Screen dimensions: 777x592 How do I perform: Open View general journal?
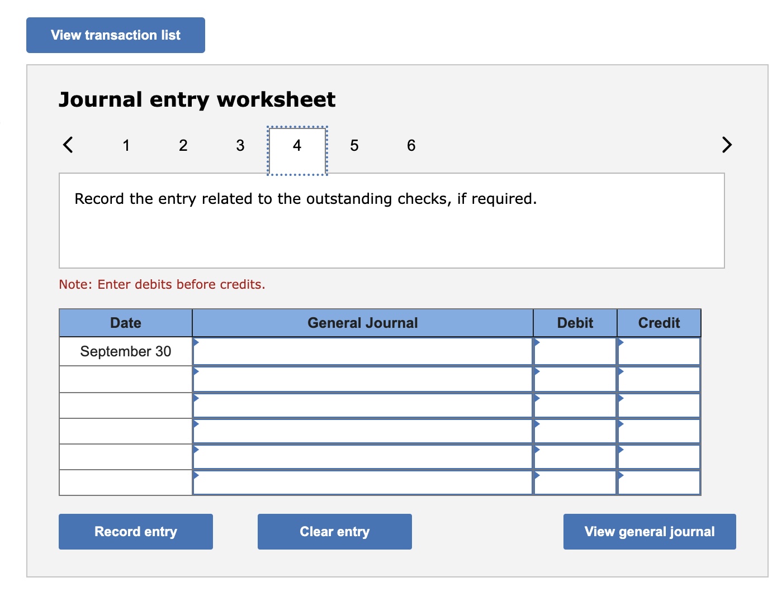tap(650, 532)
